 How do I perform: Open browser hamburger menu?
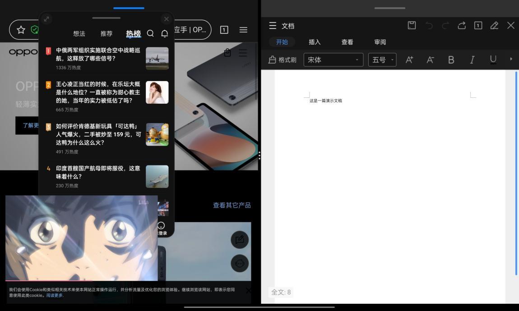tap(243, 30)
